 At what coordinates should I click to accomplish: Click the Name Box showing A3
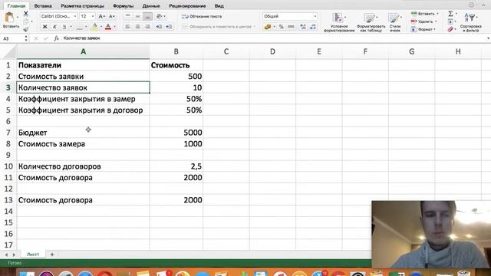click(x=12, y=38)
